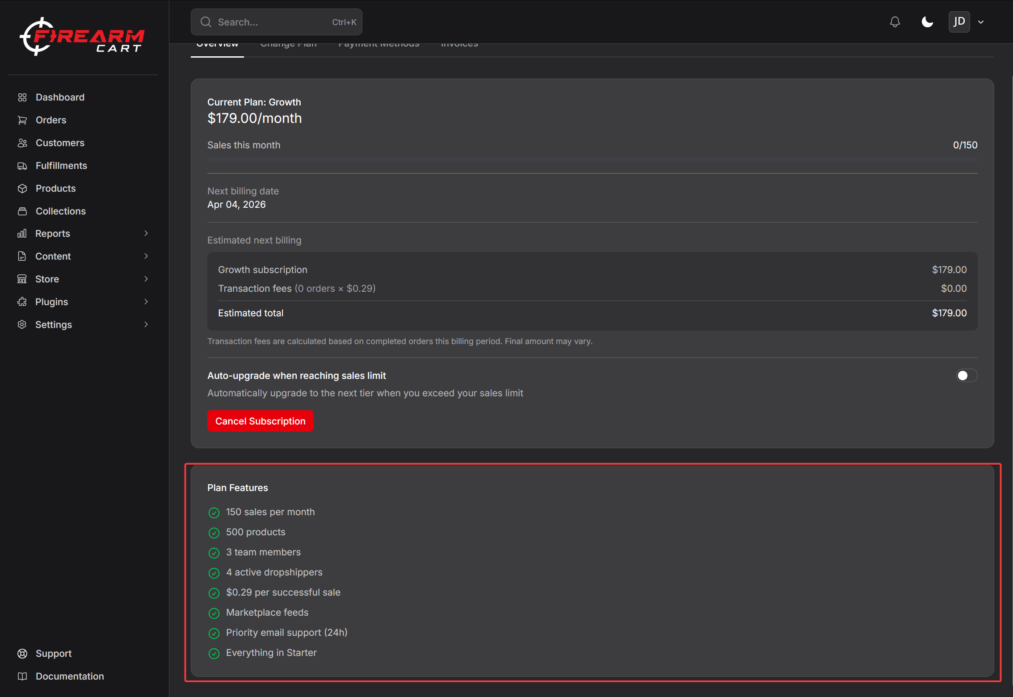
Task: Click the Orders cart icon
Action: click(x=22, y=120)
